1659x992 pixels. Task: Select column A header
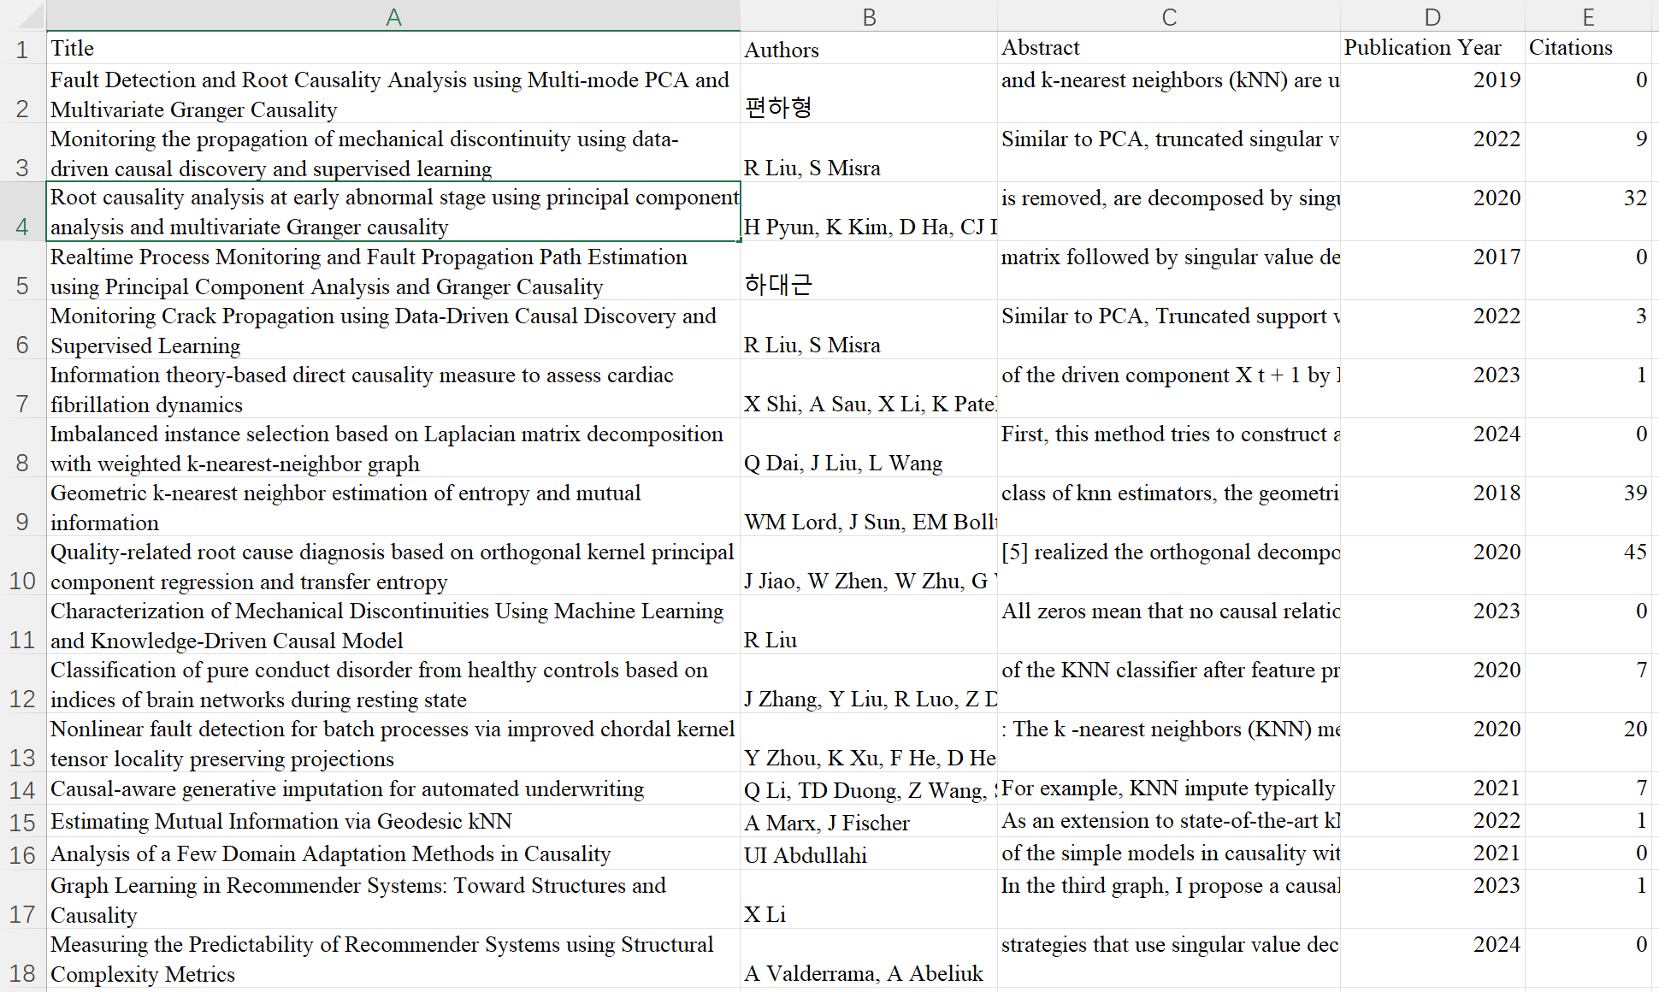pos(393,16)
